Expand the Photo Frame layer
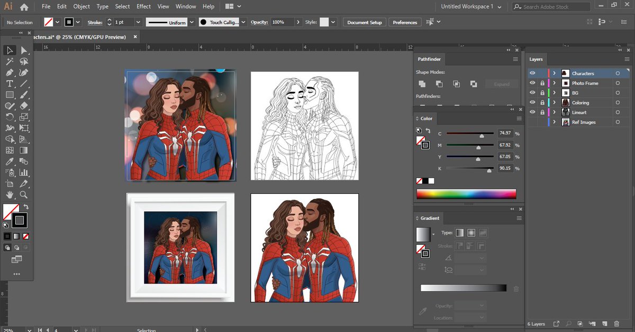Screen dimensions: 635x332 554,83
